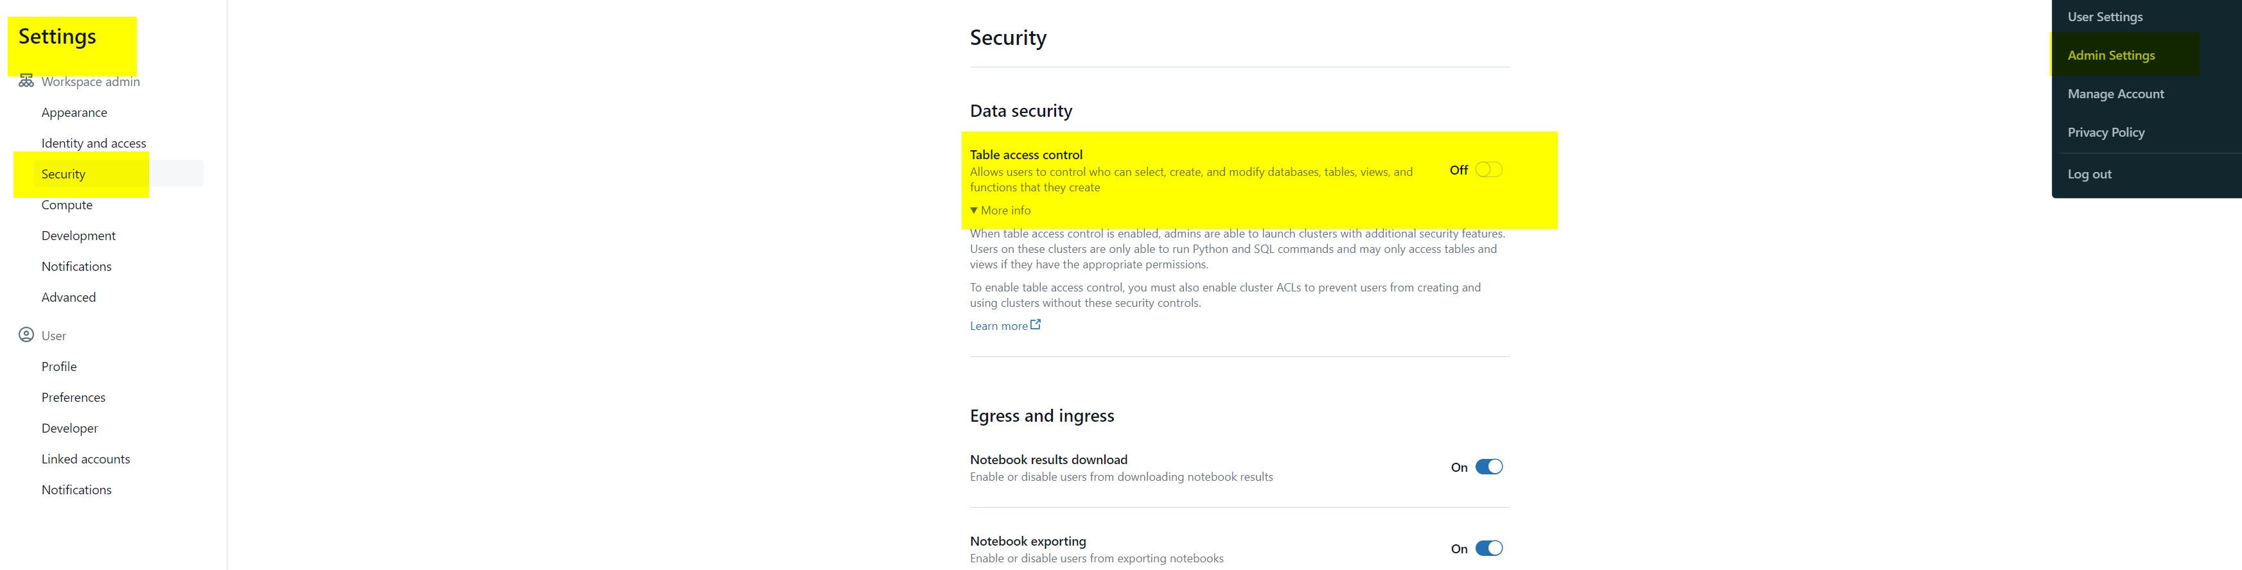Open Development settings section
Screen dimensions: 2242x570
(78, 236)
